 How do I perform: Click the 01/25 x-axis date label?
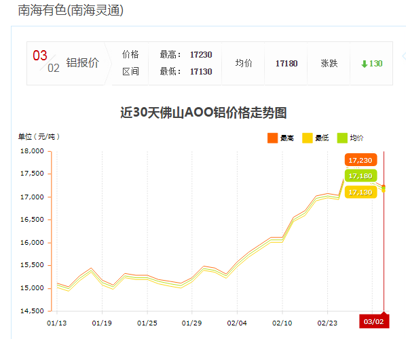147,323
